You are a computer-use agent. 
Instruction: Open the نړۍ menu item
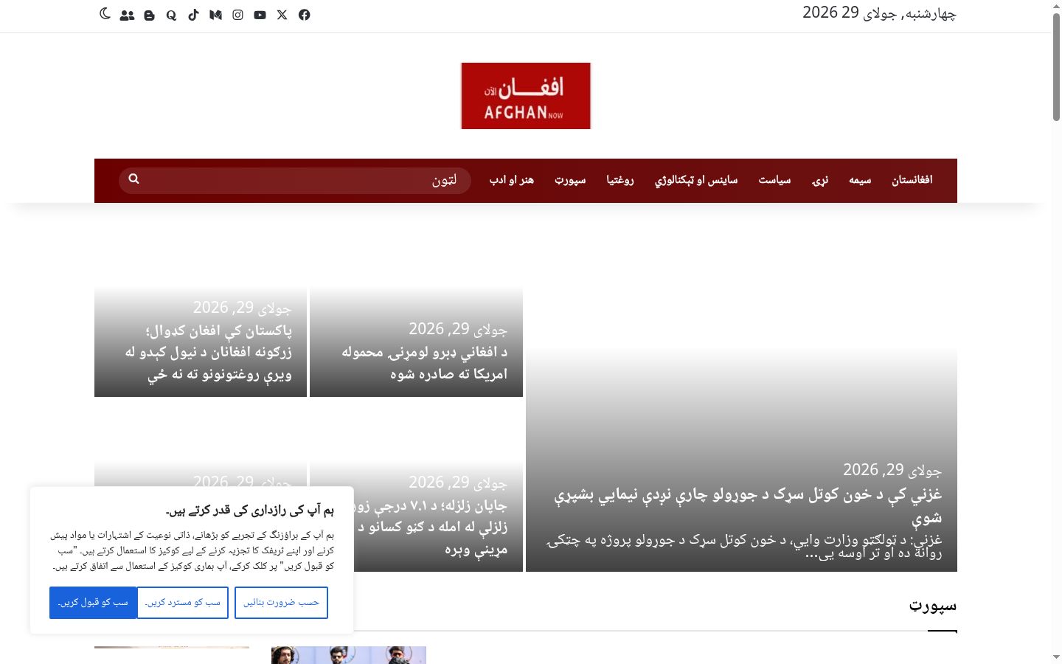[820, 180]
